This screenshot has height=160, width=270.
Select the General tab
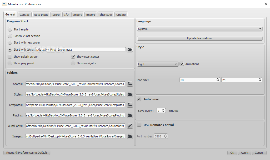pyautogui.click(x=10, y=14)
